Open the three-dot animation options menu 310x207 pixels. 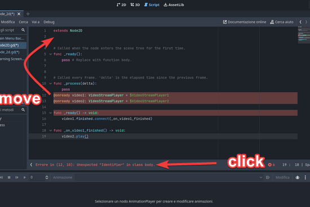(305, 177)
